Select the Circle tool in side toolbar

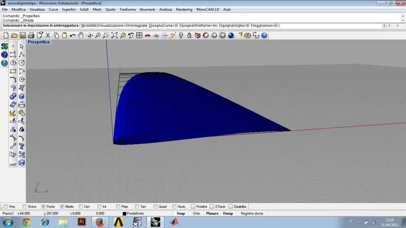click(22, 63)
